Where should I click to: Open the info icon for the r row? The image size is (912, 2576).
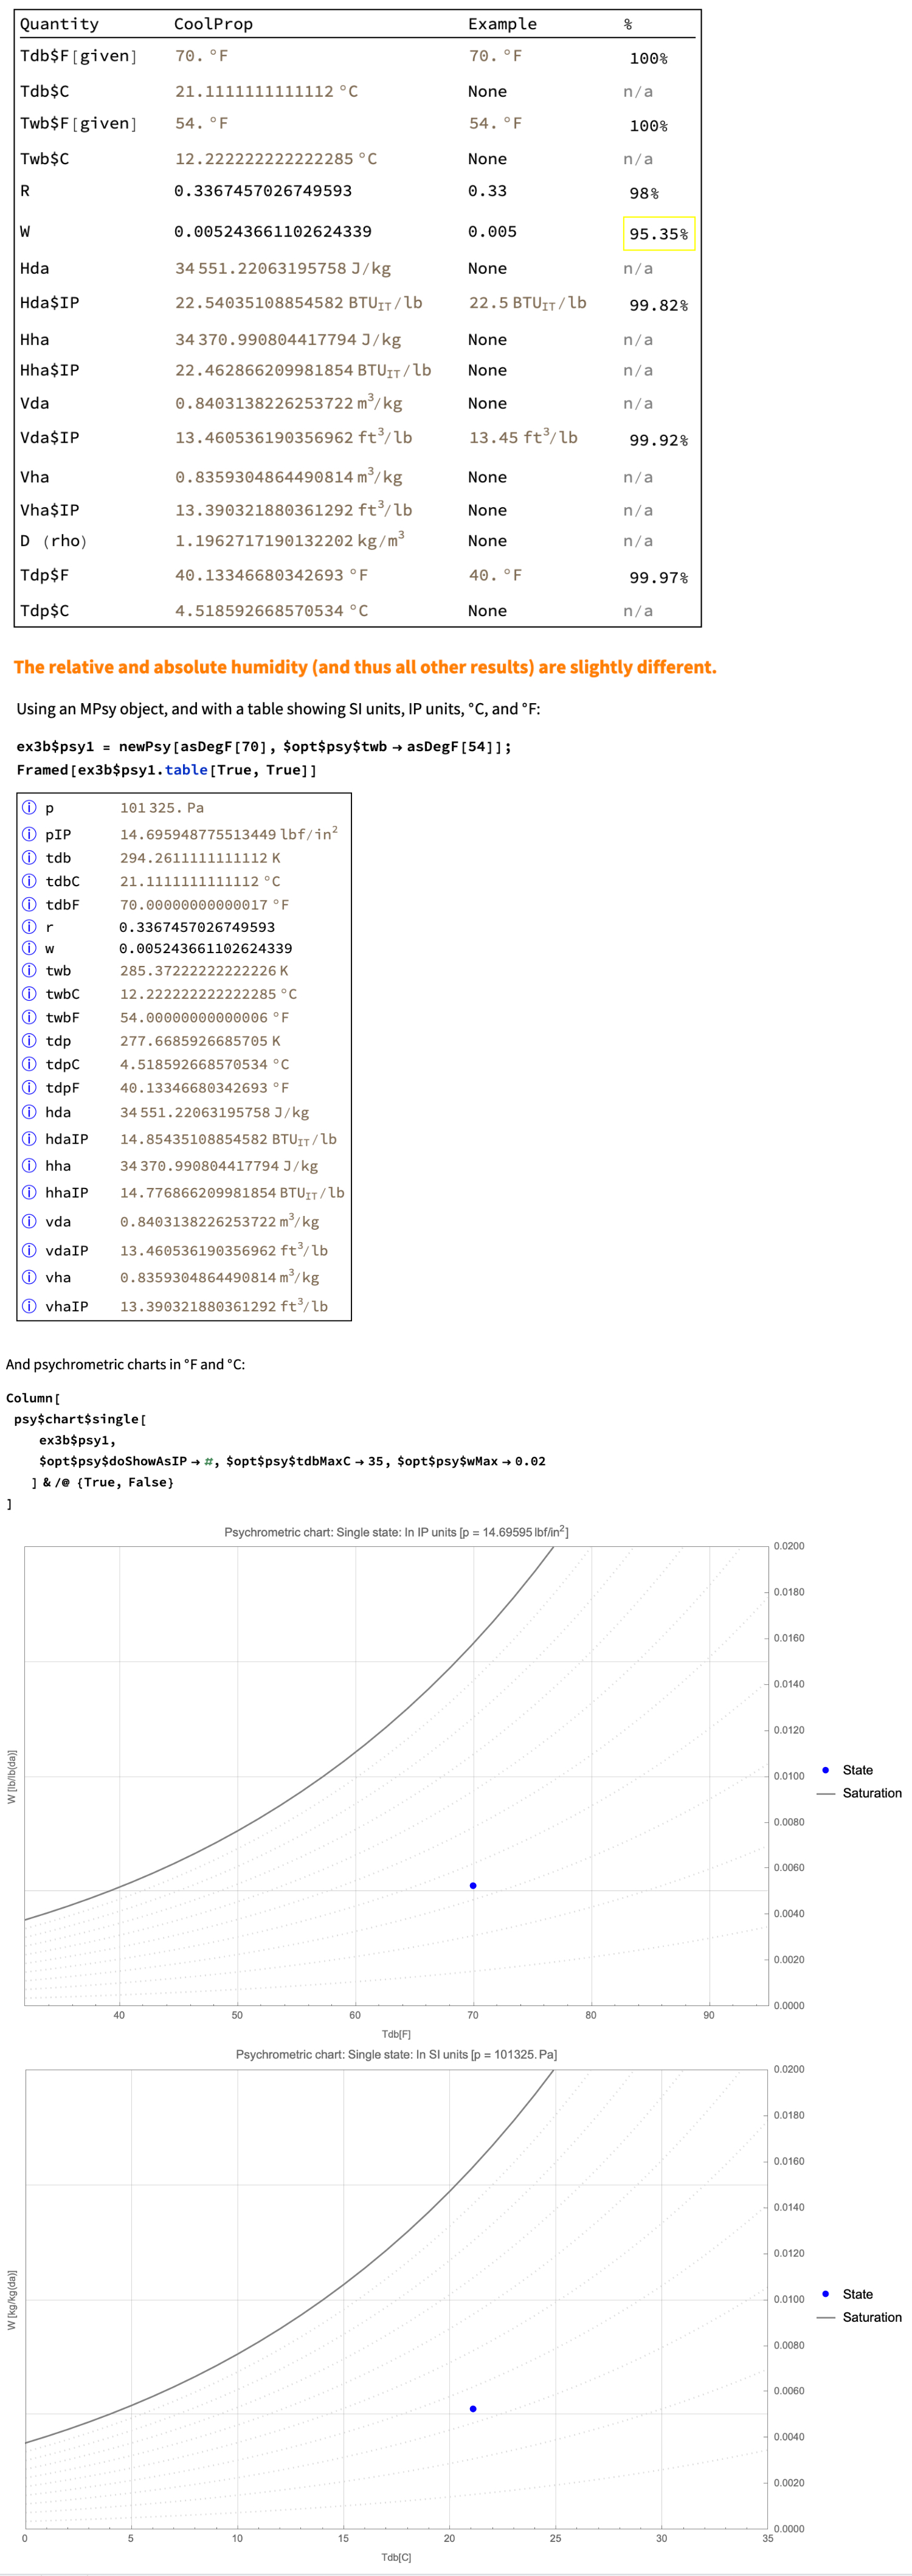click(x=29, y=927)
